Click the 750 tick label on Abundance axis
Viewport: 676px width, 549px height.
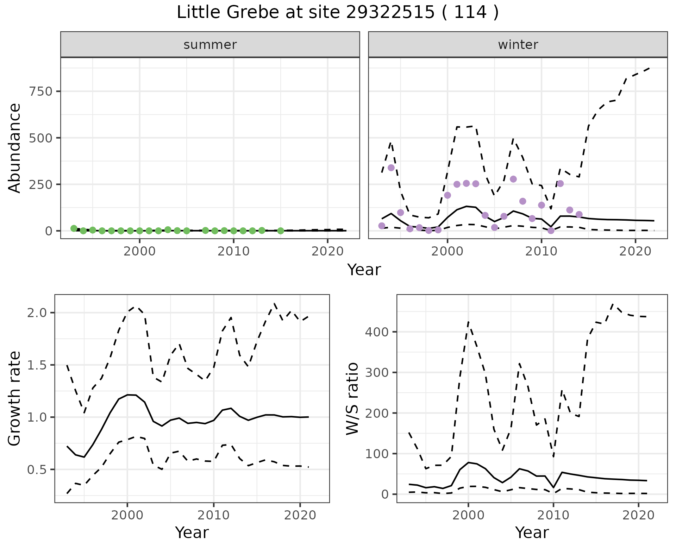tap(40, 91)
